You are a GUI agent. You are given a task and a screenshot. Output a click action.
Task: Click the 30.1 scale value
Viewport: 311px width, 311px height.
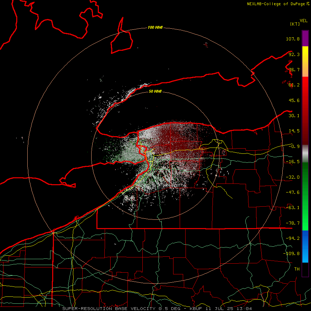(x=294, y=116)
